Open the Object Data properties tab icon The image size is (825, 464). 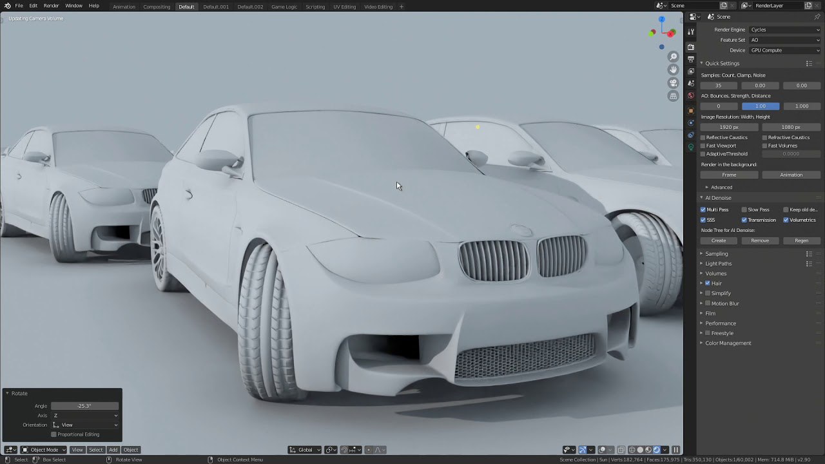click(x=691, y=147)
